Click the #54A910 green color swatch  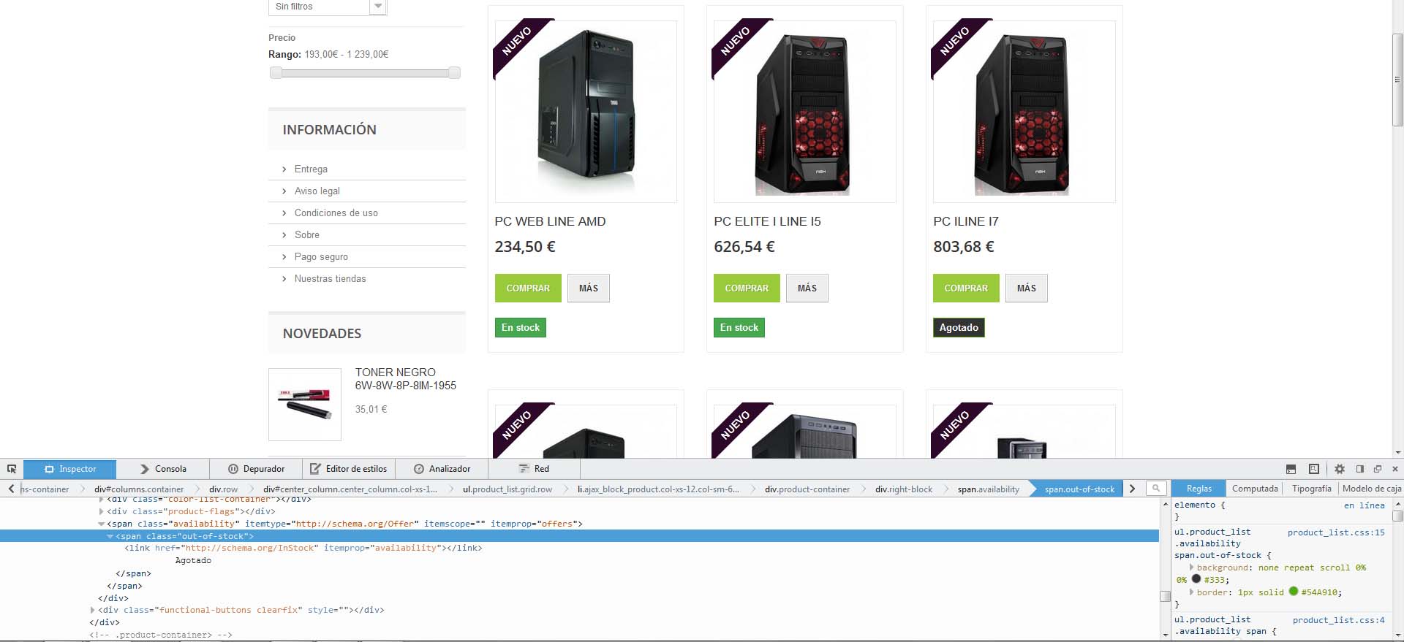tap(1293, 592)
